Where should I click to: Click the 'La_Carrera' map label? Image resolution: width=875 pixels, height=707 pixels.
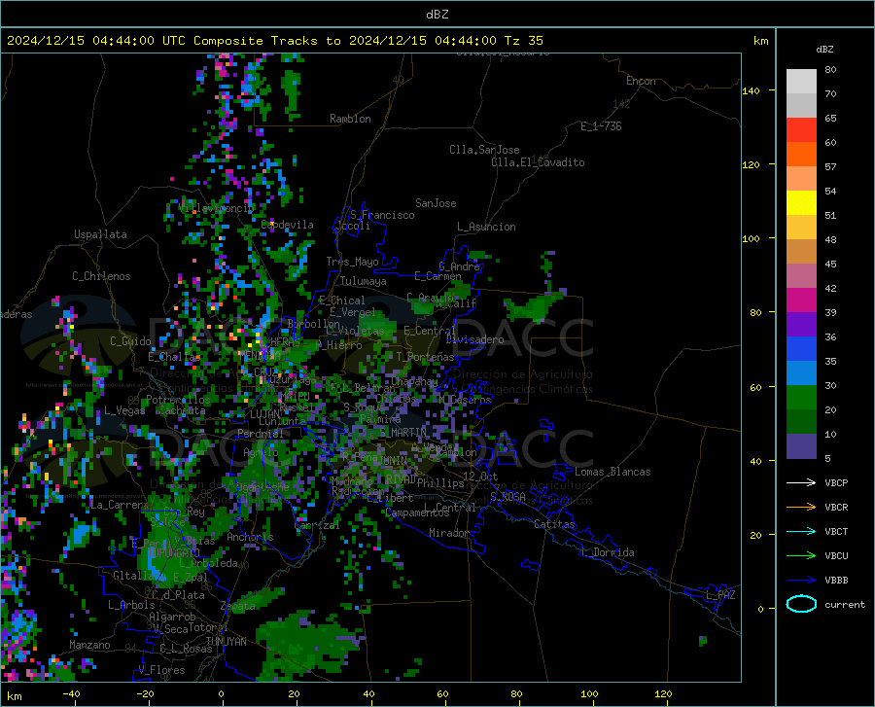coord(119,505)
